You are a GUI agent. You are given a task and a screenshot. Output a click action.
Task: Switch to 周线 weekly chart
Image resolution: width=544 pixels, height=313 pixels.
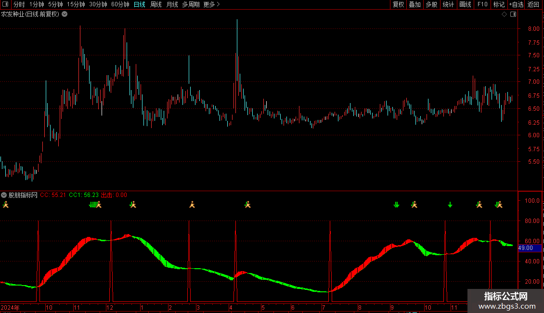click(156, 4)
